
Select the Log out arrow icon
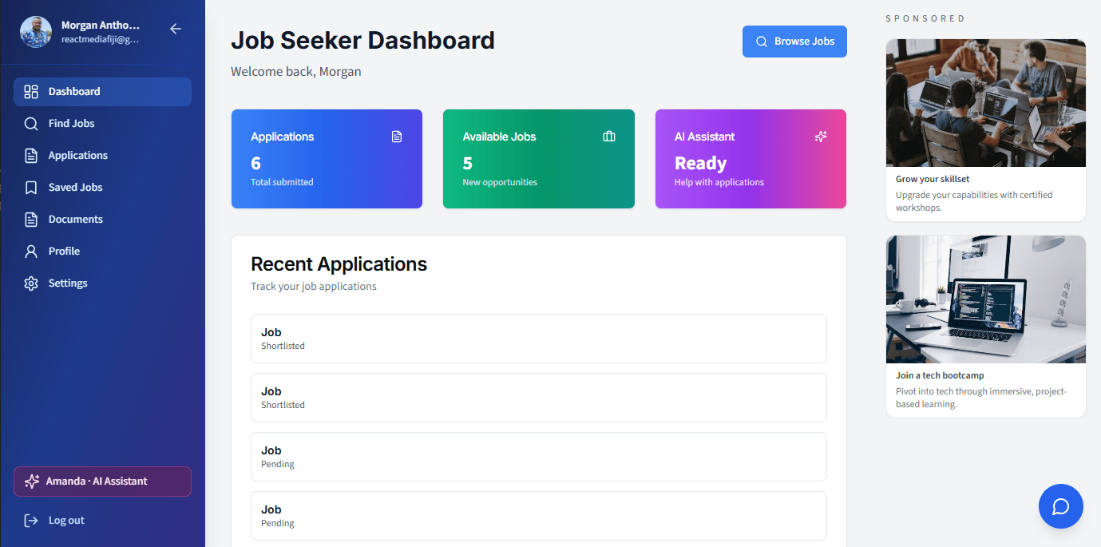point(30,520)
